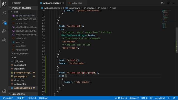Open main.css in explorer
Viewport: 178px width, 100px height.
pos(23,42)
